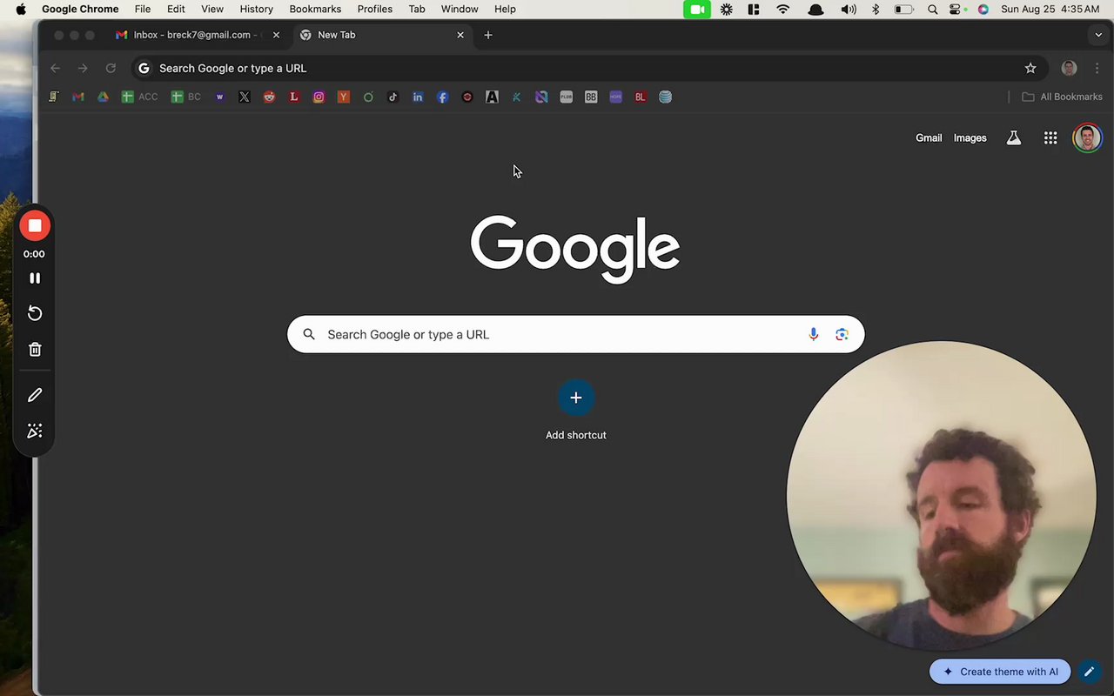Open the Gmail bookmark in bookmarks bar
The width and height of the screenshot is (1114, 696).
point(78,97)
